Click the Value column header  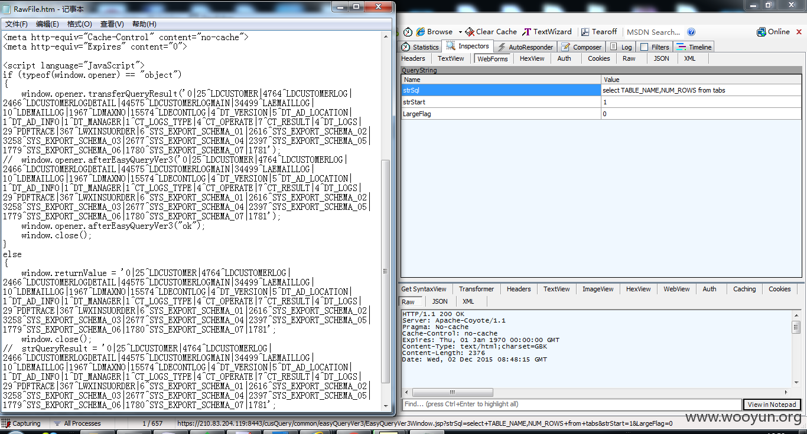[x=701, y=80]
